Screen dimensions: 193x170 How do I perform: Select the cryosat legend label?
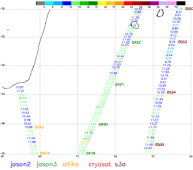[x=100, y=165]
